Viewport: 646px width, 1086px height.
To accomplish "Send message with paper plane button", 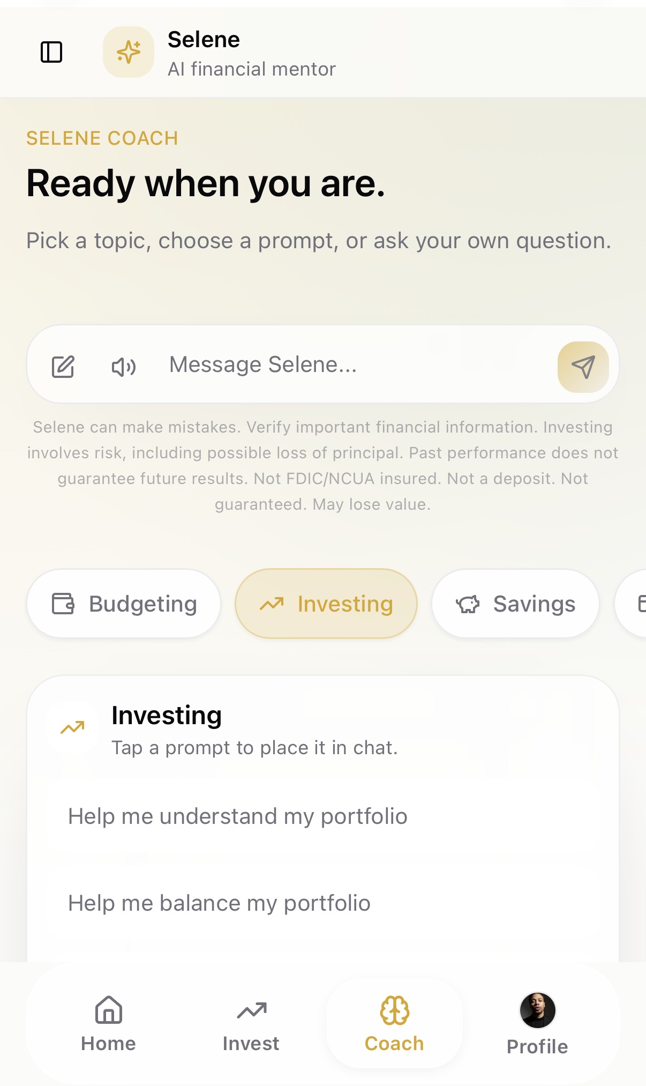I will click(x=583, y=367).
